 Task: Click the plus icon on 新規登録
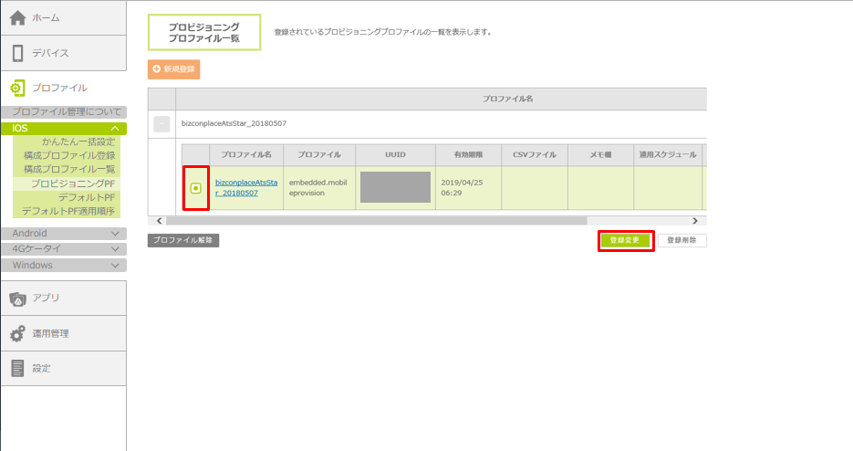pyautogui.click(x=156, y=69)
